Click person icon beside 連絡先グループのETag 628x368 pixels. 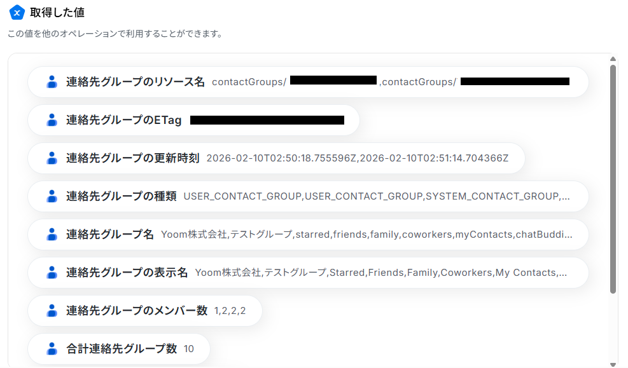[52, 120]
